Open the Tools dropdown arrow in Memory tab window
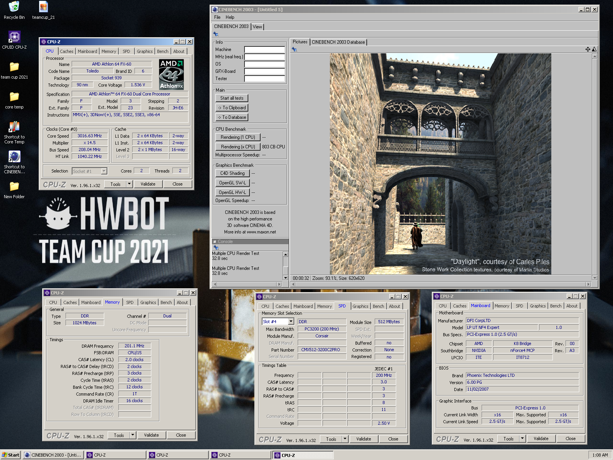Image resolution: width=613 pixels, height=460 pixels. point(133,435)
